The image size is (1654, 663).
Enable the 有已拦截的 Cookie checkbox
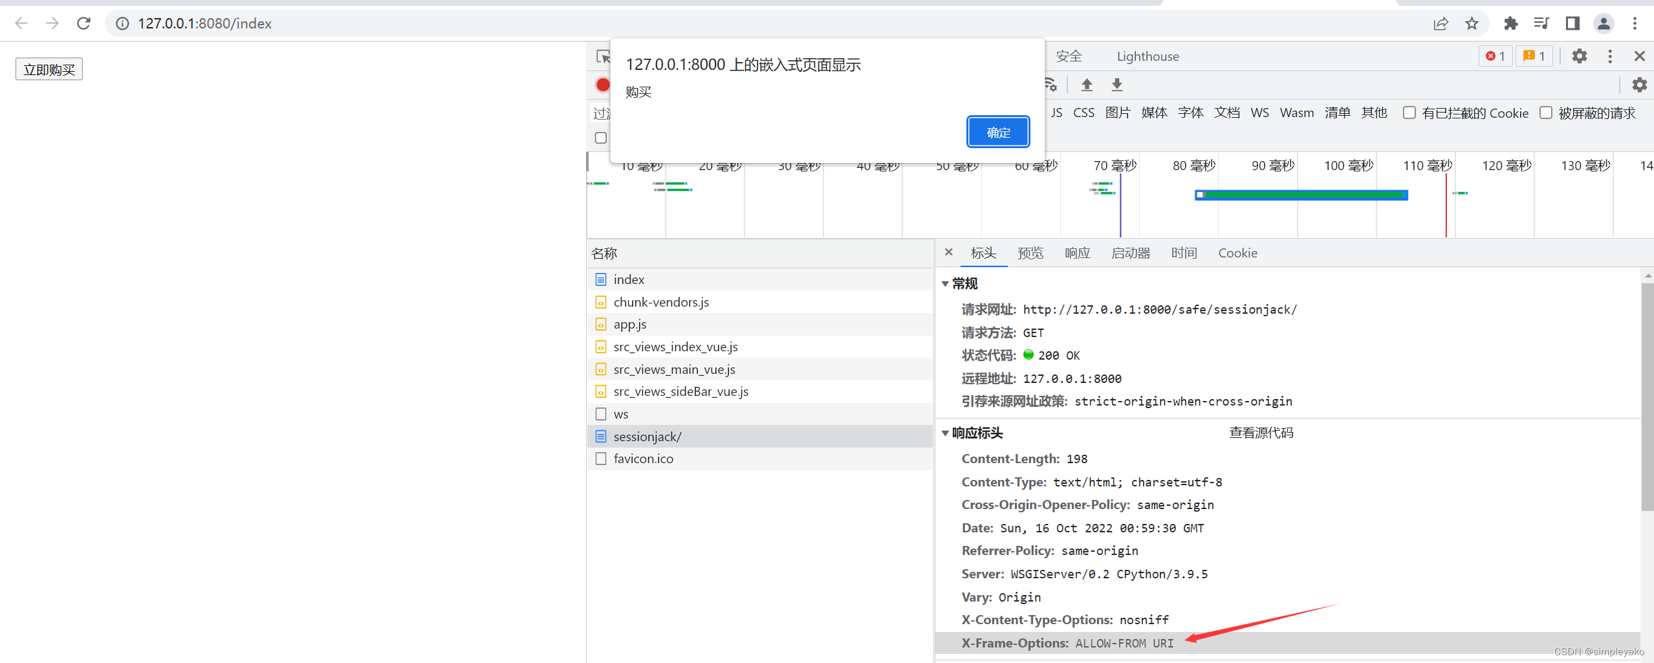(x=1409, y=113)
